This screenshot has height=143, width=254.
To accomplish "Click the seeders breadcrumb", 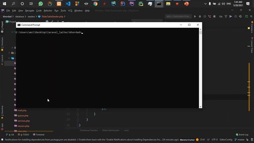I will [31, 17].
